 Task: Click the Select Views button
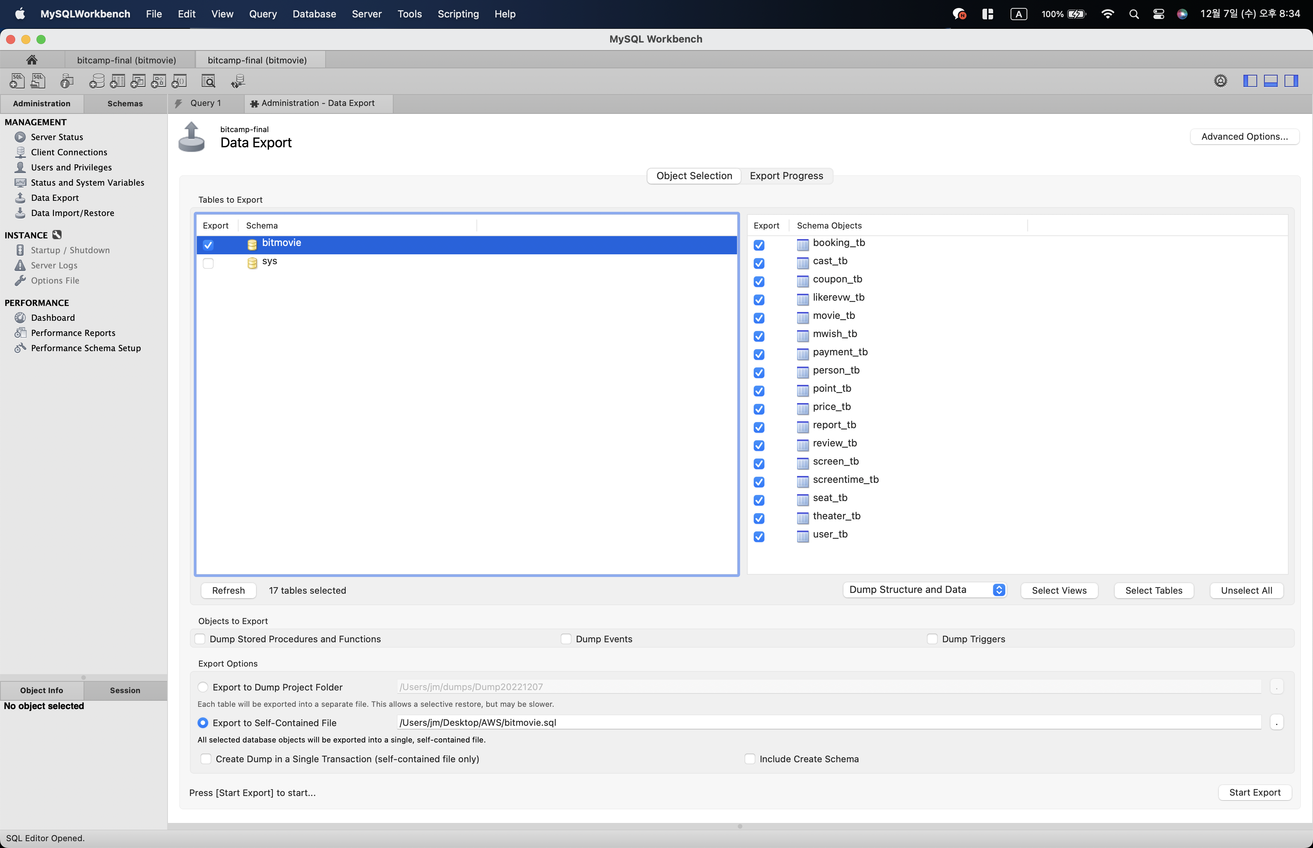[x=1059, y=590]
